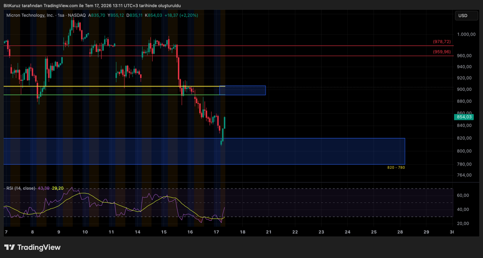Image resolution: width=483 pixels, height=258 pixels.
Task: Click date 14 on the time axis
Action: click(138, 232)
